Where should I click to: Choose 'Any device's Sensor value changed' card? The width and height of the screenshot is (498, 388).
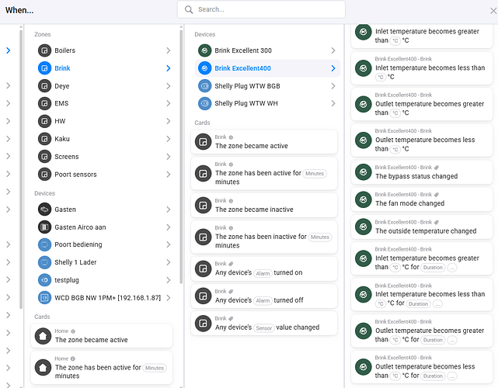click(264, 324)
